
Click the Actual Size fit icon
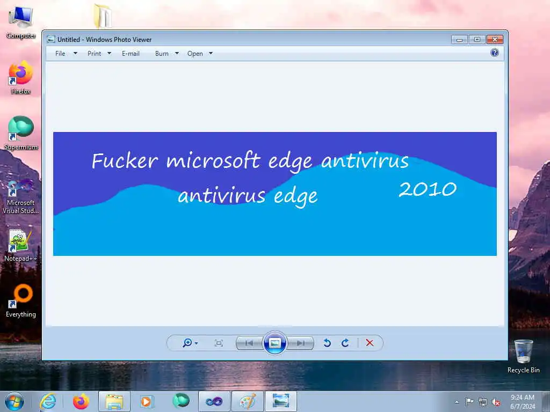[x=219, y=343]
